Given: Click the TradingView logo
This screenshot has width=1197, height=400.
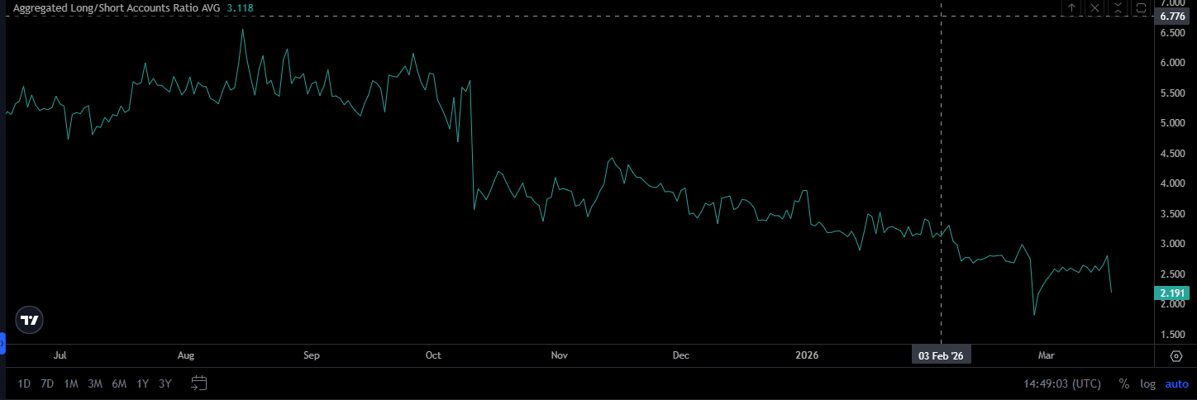Looking at the screenshot, I should point(30,320).
